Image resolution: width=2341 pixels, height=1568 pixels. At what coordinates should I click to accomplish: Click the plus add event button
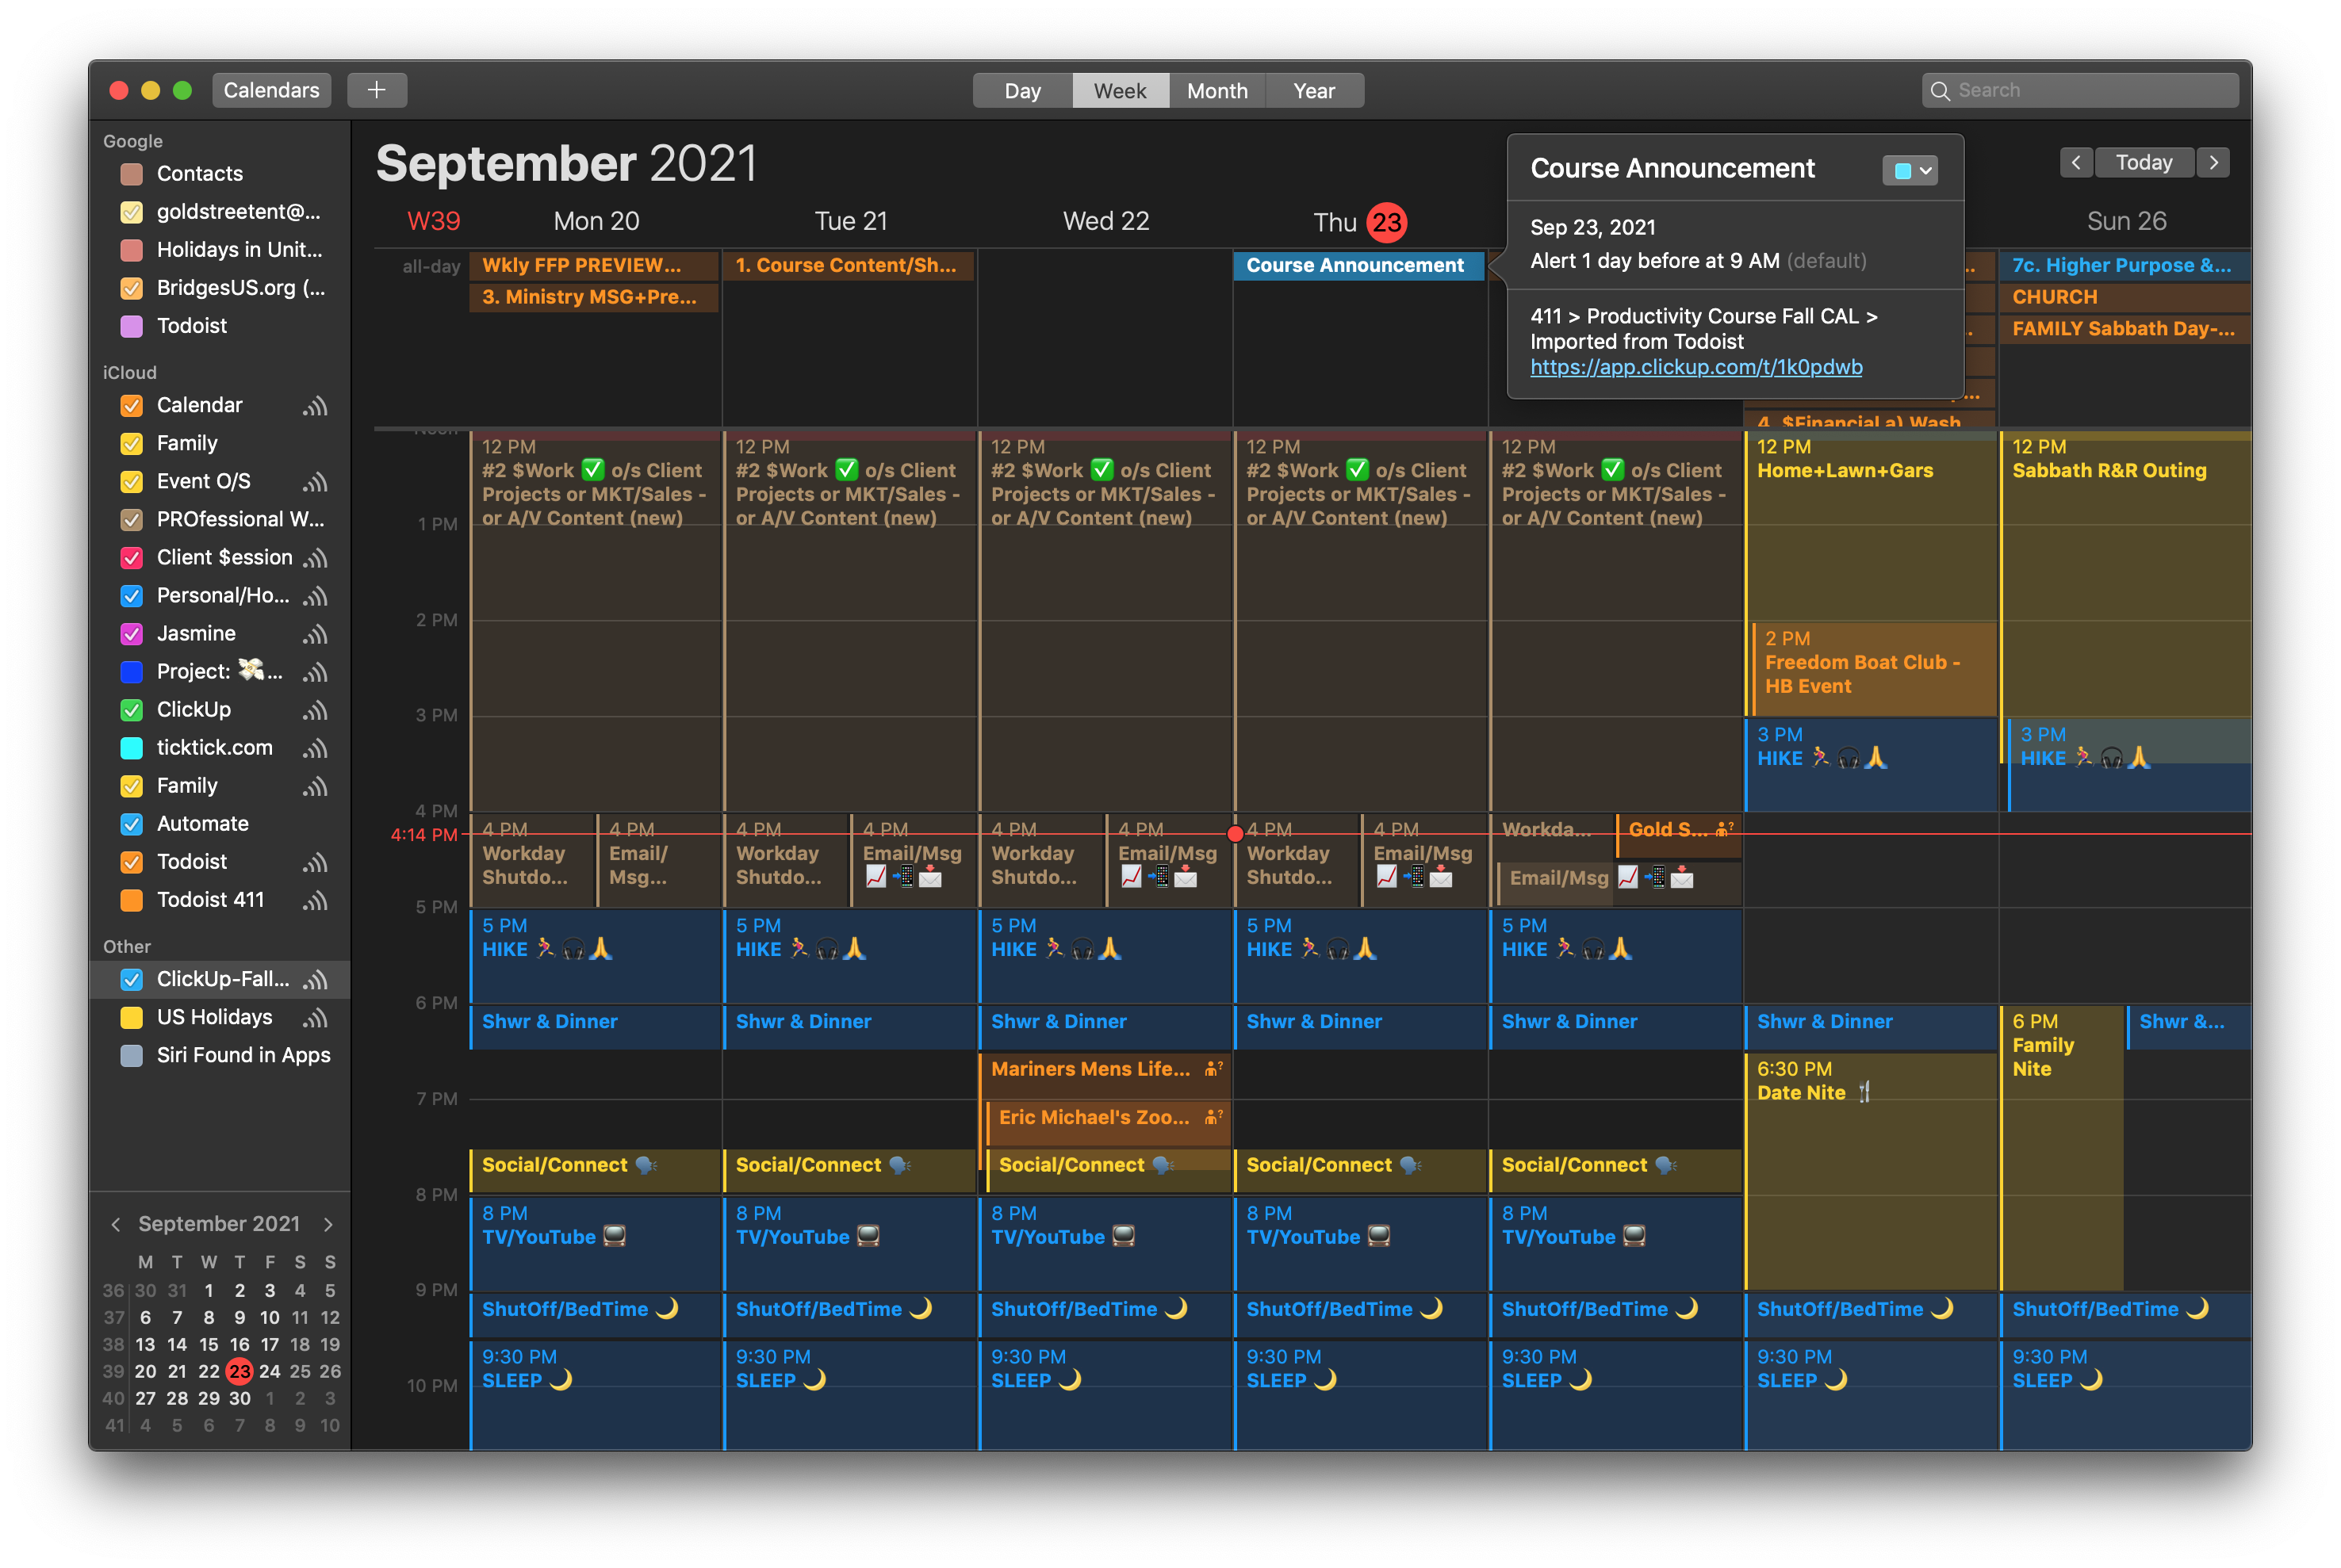[376, 90]
